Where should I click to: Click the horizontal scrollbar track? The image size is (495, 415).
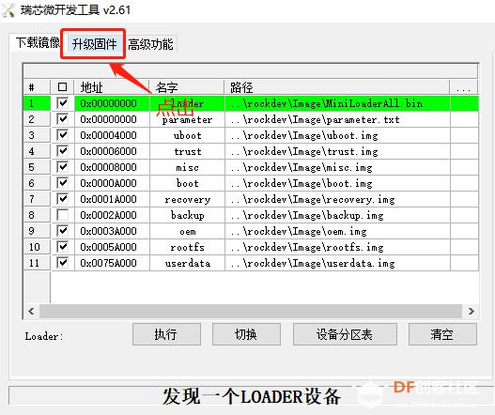(251, 311)
